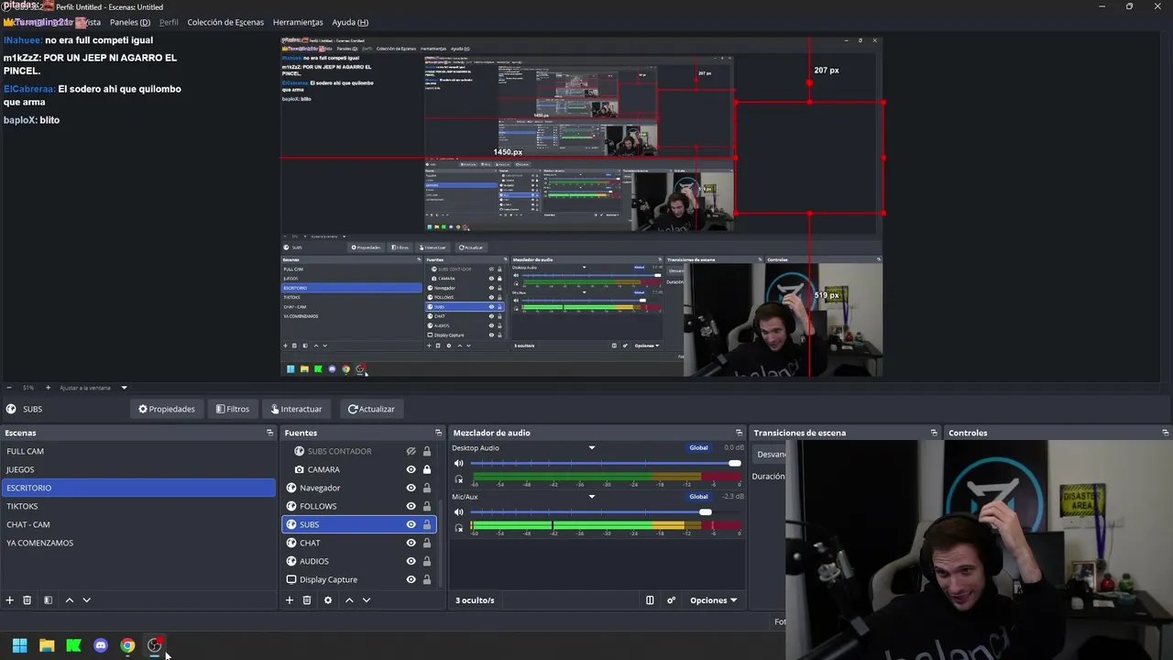Mute Desktop Audio speaker icon
This screenshot has width=1173, height=660.
(x=459, y=463)
